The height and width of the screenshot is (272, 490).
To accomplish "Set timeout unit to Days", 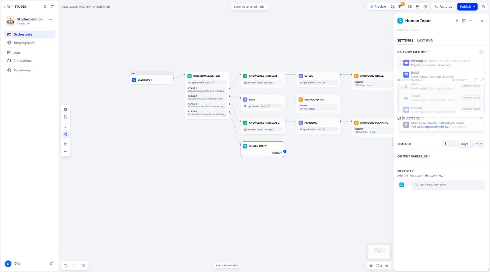I will [464, 144].
